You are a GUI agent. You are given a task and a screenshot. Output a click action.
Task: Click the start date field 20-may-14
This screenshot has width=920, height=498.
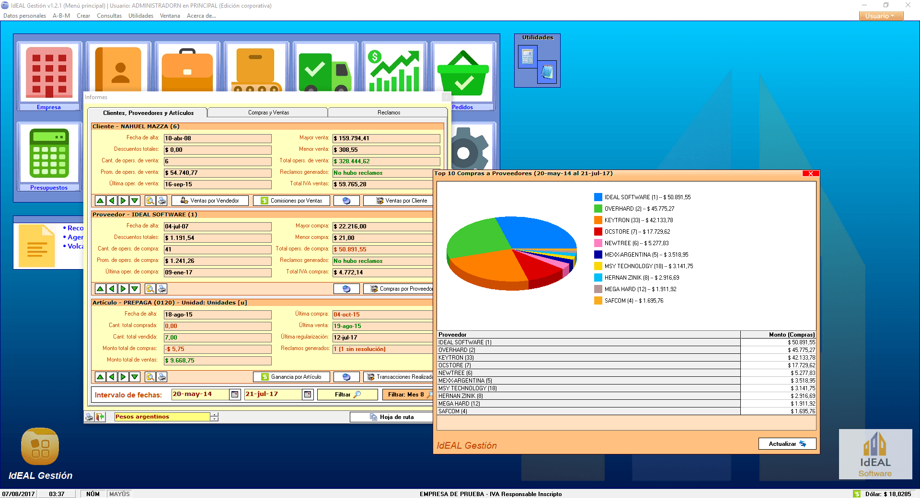click(x=200, y=394)
